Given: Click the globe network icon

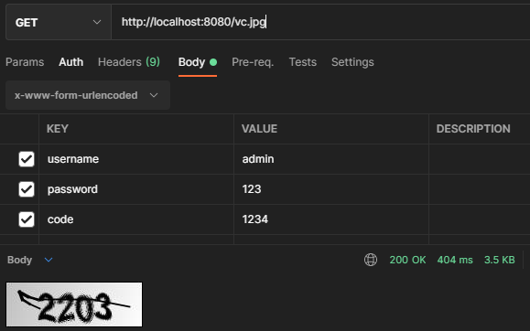Looking at the screenshot, I should coord(371,260).
